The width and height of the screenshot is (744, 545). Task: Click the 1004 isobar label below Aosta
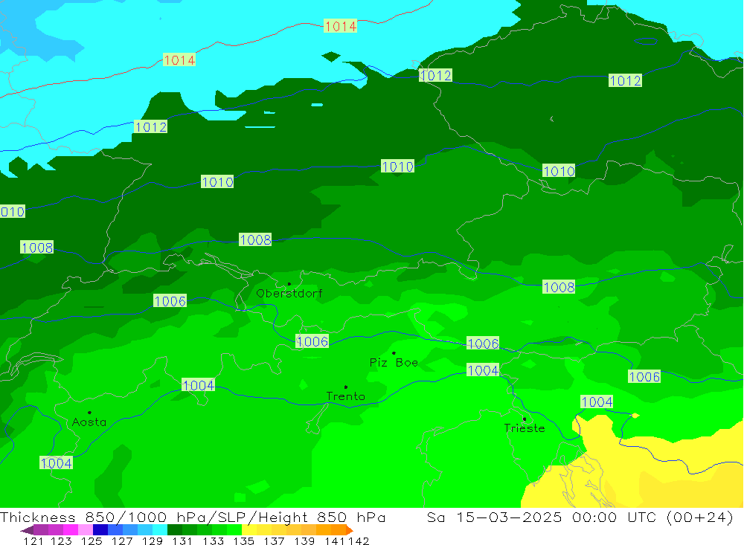(56, 463)
